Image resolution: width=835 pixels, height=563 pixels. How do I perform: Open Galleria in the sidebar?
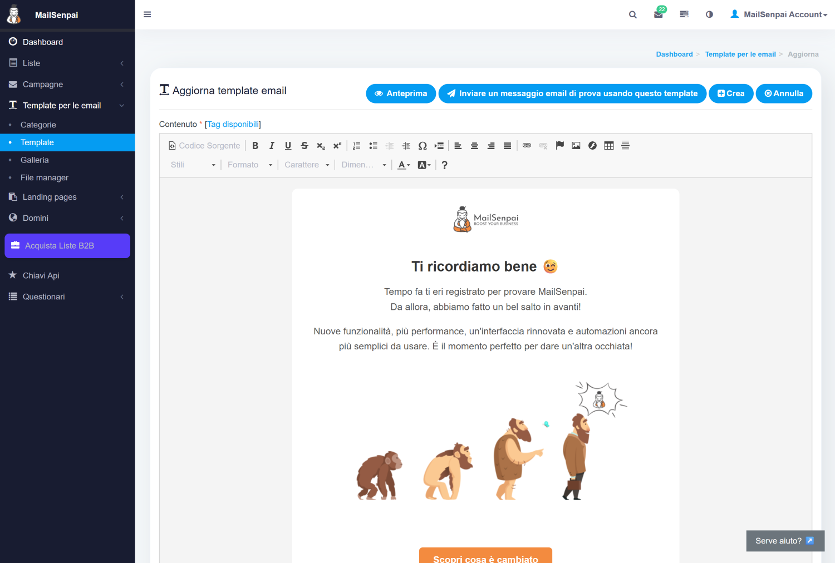pyautogui.click(x=35, y=160)
